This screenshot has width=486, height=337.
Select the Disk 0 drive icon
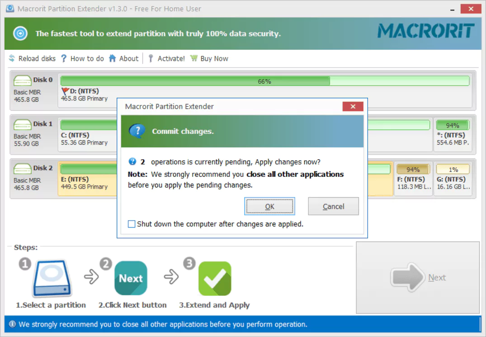(x=22, y=80)
